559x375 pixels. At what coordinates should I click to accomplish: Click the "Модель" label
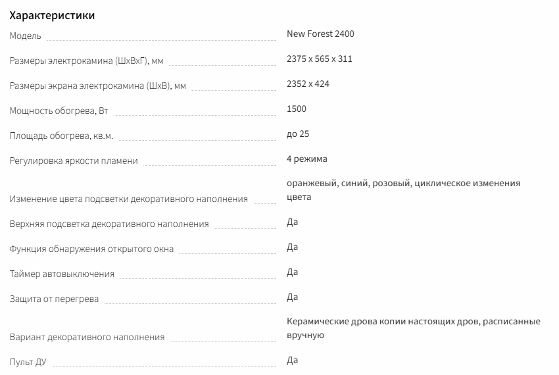coord(26,36)
